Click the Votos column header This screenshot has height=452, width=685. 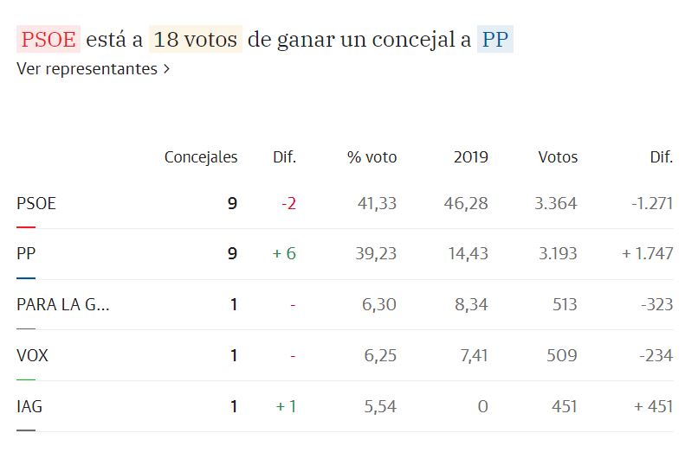click(558, 157)
